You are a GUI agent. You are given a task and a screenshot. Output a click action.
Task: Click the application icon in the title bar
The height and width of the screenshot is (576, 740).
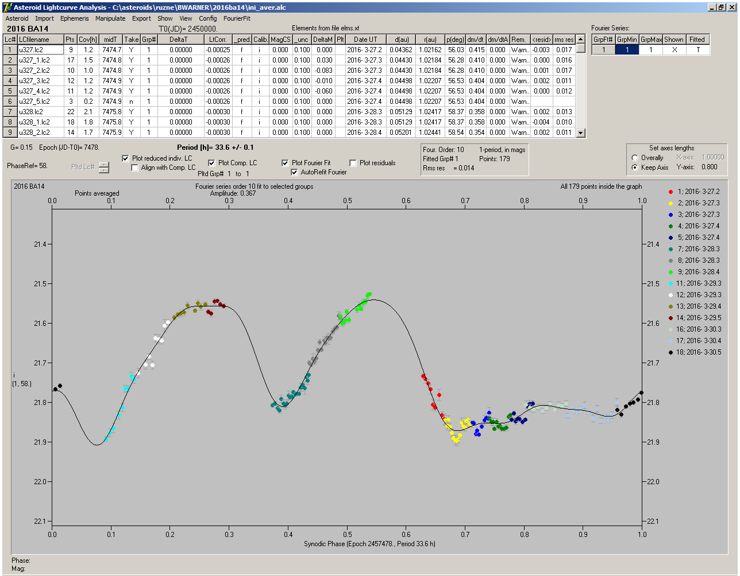click(7, 7)
